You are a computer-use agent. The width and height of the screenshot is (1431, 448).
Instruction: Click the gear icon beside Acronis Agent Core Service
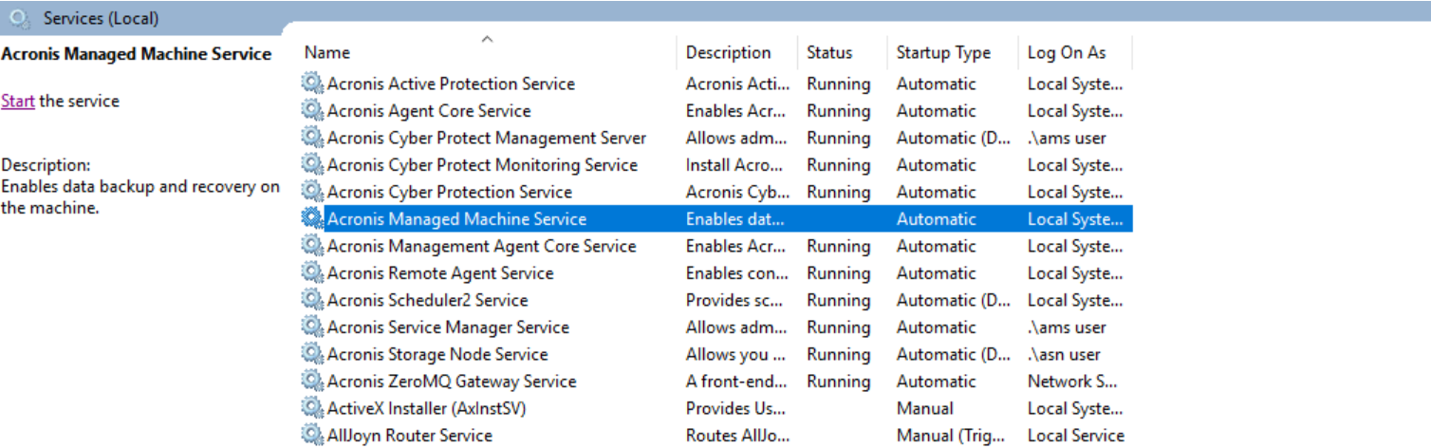click(312, 111)
